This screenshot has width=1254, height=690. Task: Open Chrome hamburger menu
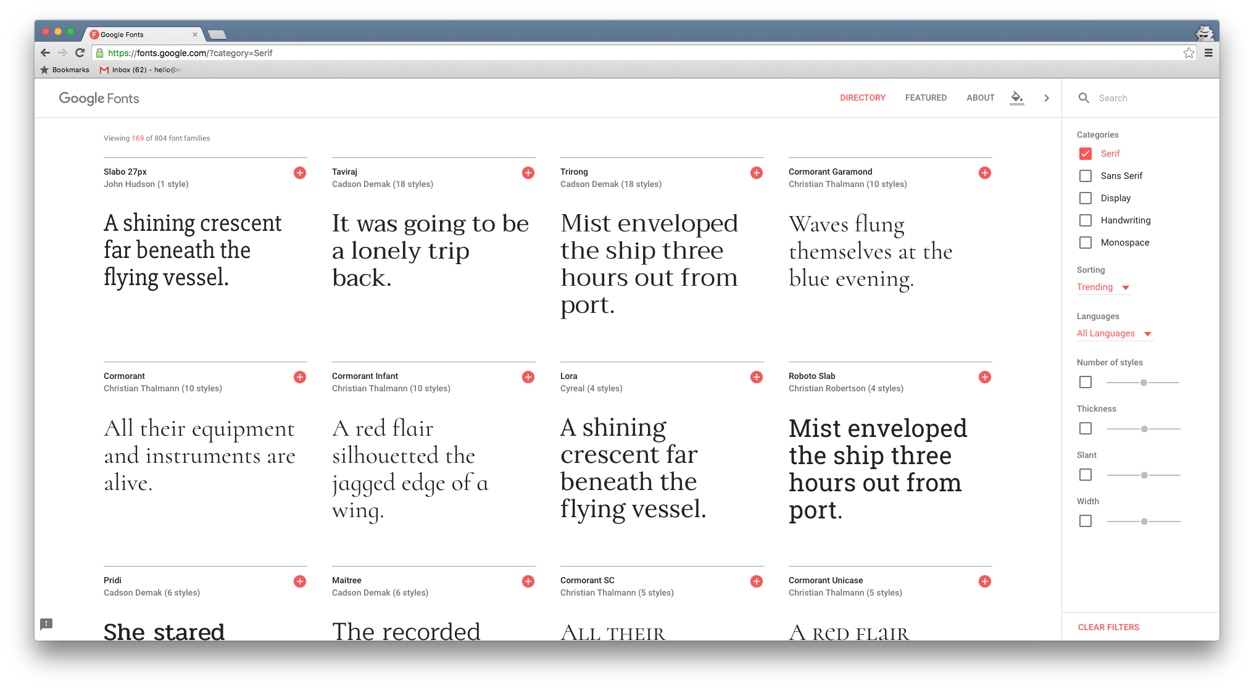(1208, 53)
